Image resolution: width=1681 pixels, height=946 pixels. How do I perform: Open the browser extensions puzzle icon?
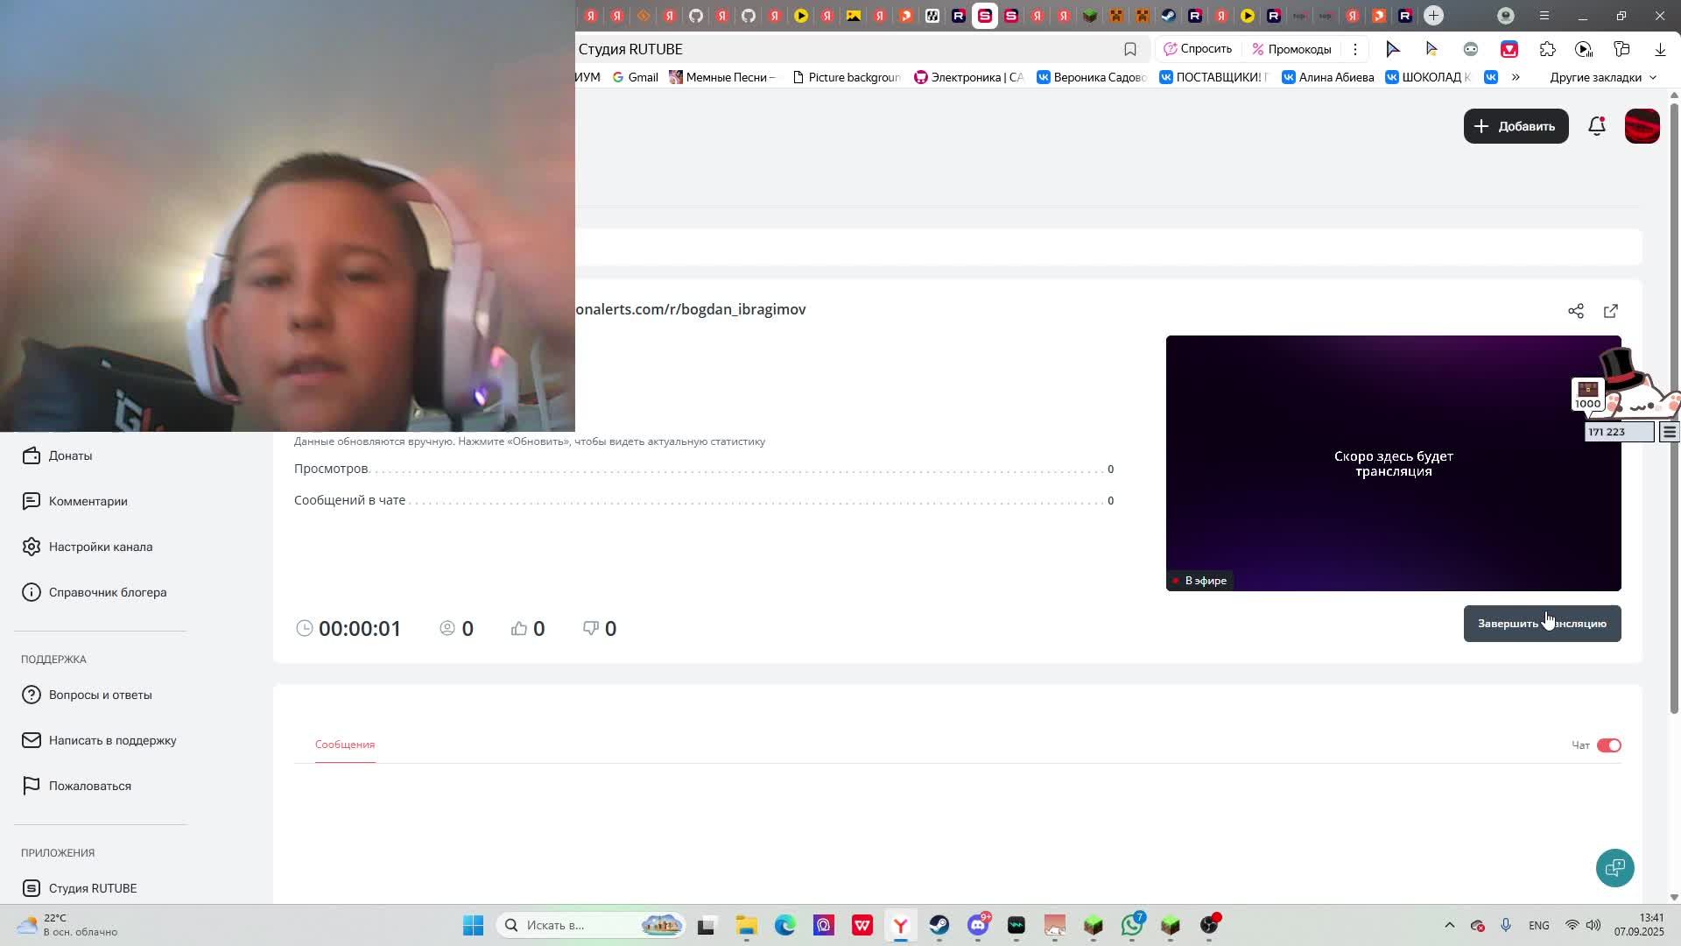1547,49
